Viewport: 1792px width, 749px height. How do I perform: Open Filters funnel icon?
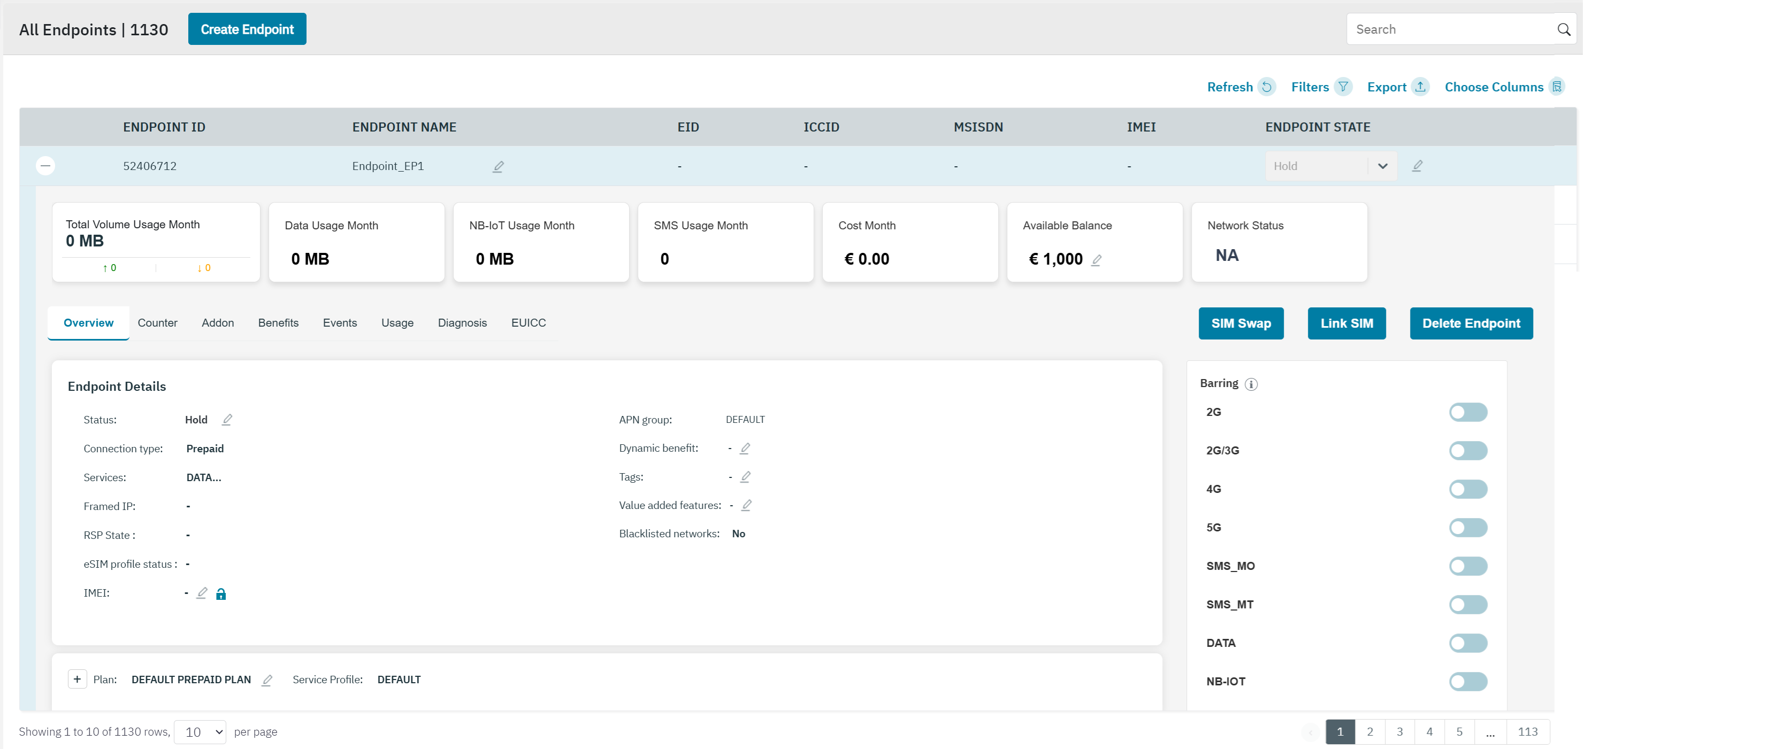[1343, 87]
